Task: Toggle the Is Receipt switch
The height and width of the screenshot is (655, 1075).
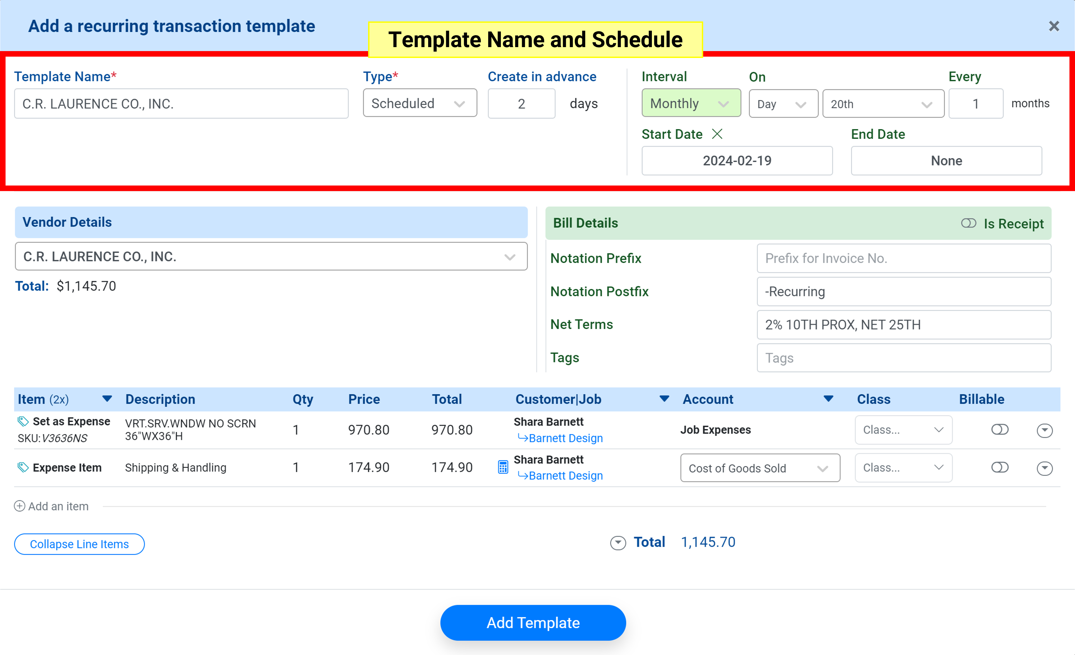Action: coord(968,223)
